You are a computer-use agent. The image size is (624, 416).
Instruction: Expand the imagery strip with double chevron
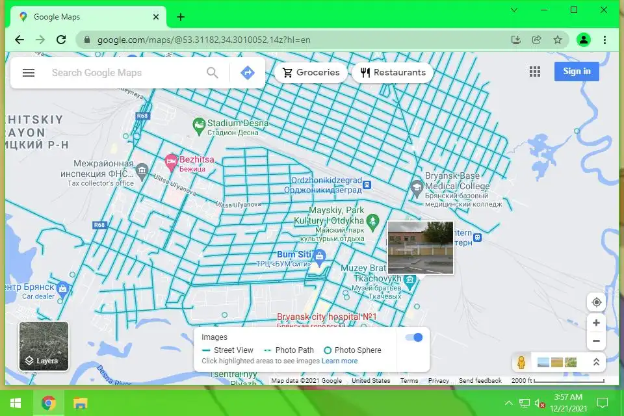tap(596, 362)
